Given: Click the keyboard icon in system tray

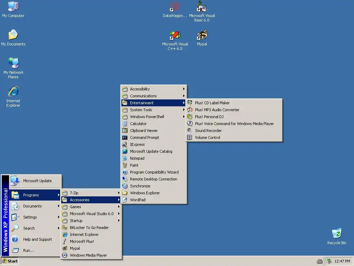Looking at the screenshot, I should [x=320, y=261].
